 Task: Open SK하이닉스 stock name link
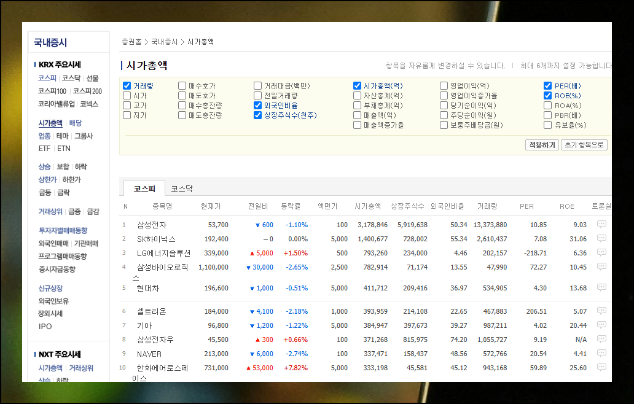coord(156,239)
